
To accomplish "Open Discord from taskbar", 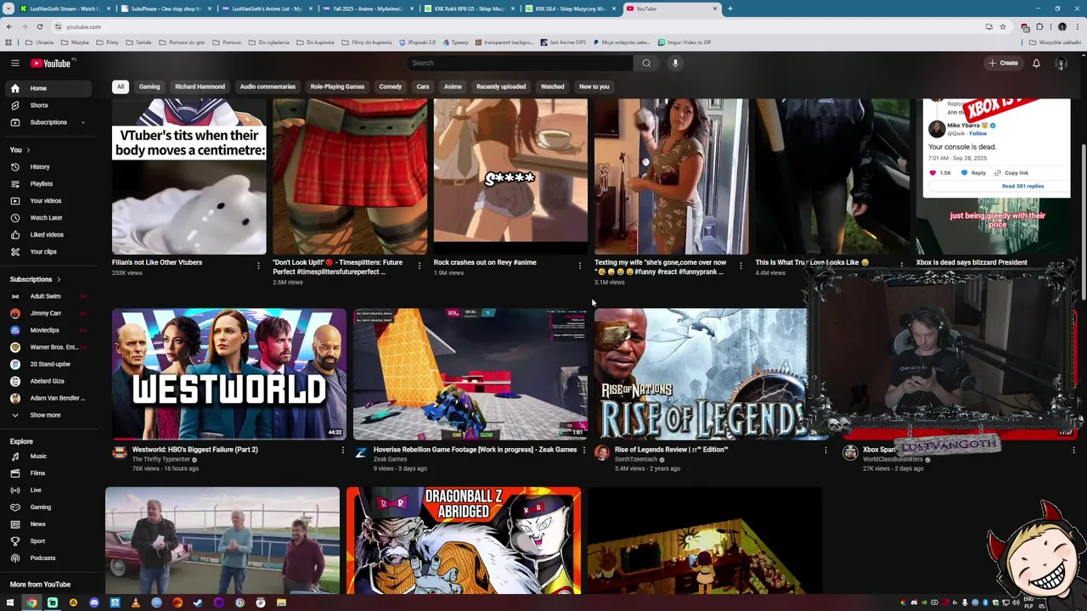I will click(x=94, y=603).
